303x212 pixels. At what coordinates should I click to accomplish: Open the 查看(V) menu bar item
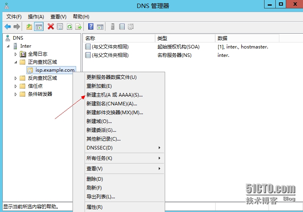coord(58,16)
